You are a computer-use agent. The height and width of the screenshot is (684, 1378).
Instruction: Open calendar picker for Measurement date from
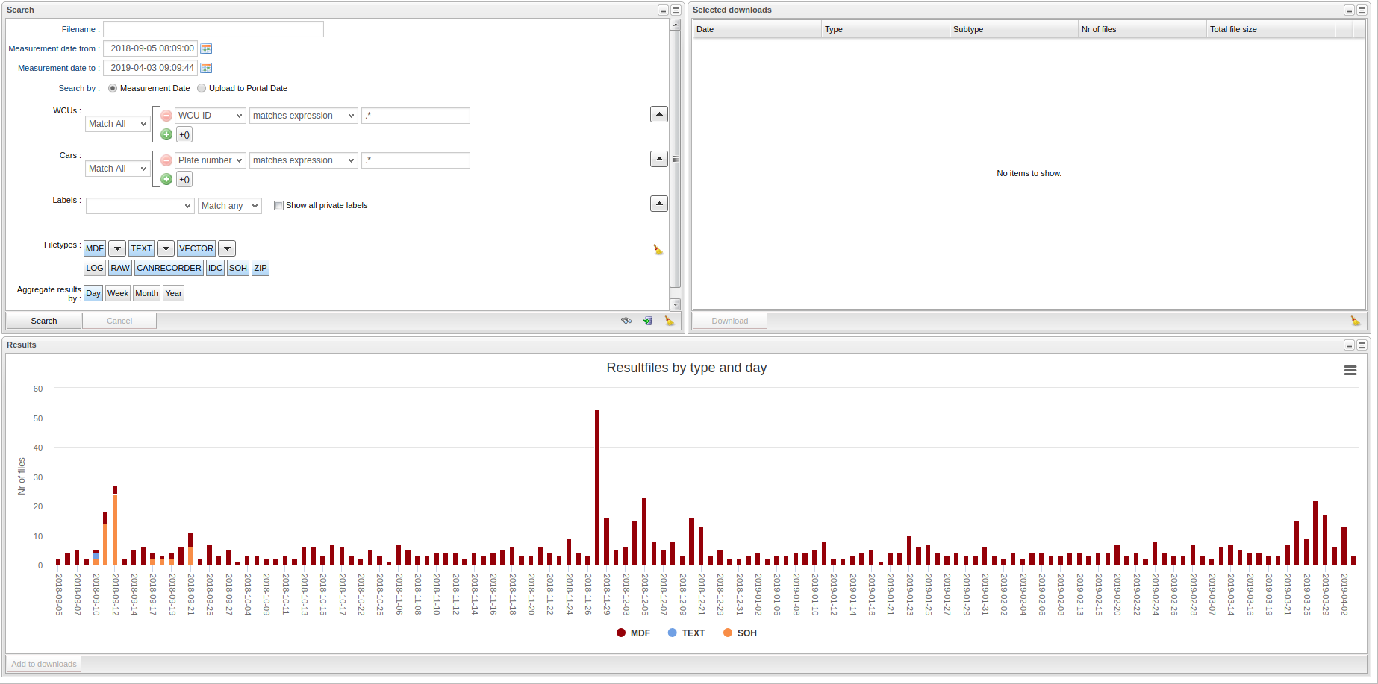click(x=207, y=48)
